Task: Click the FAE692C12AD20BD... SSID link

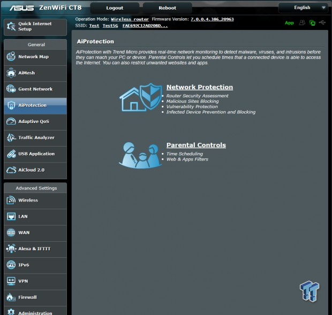Action: 145,26
